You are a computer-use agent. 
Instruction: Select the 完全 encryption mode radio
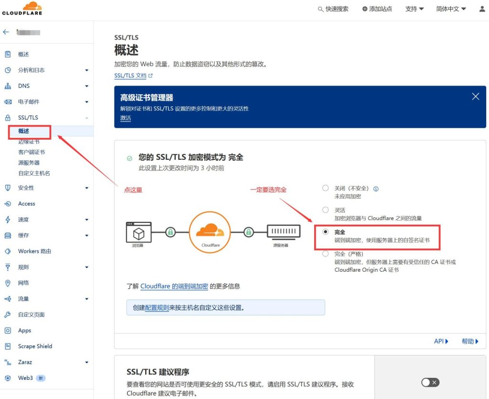click(325, 232)
